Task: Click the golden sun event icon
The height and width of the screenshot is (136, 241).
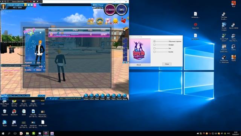Action: pyautogui.click(x=116, y=21)
